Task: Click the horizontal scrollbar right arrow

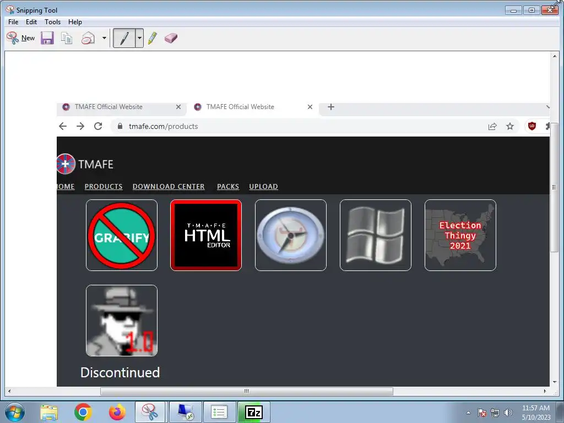Action: coord(545,391)
